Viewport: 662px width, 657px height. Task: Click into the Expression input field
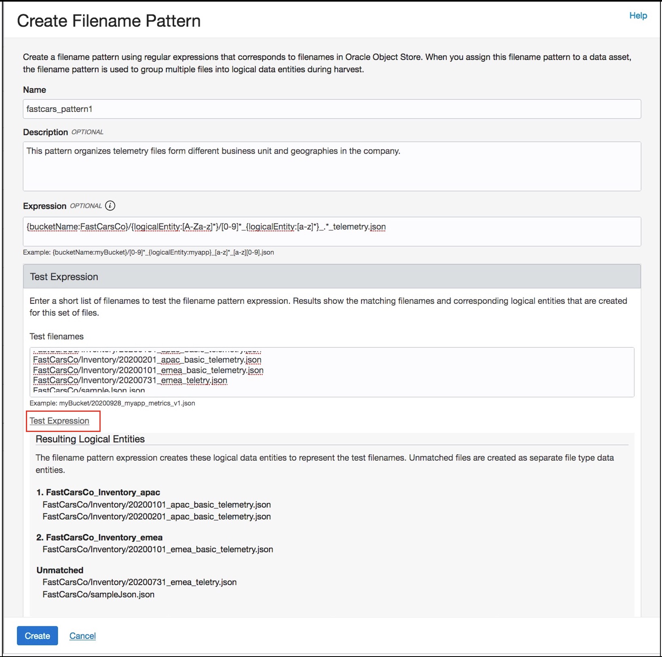[x=331, y=232]
